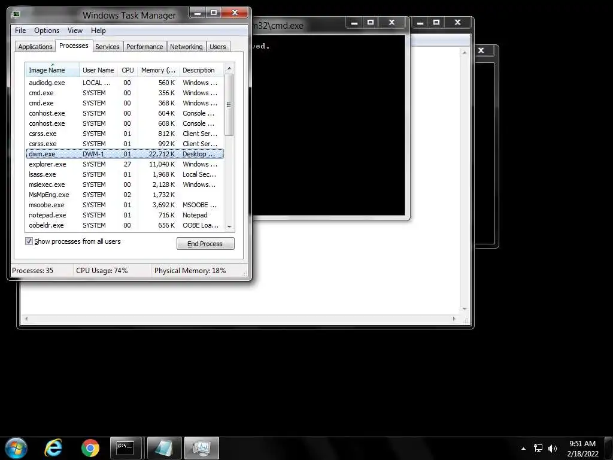This screenshot has height=460, width=613.
Task: Select the audiodg.exe process row
Action: (x=125, y=83)
